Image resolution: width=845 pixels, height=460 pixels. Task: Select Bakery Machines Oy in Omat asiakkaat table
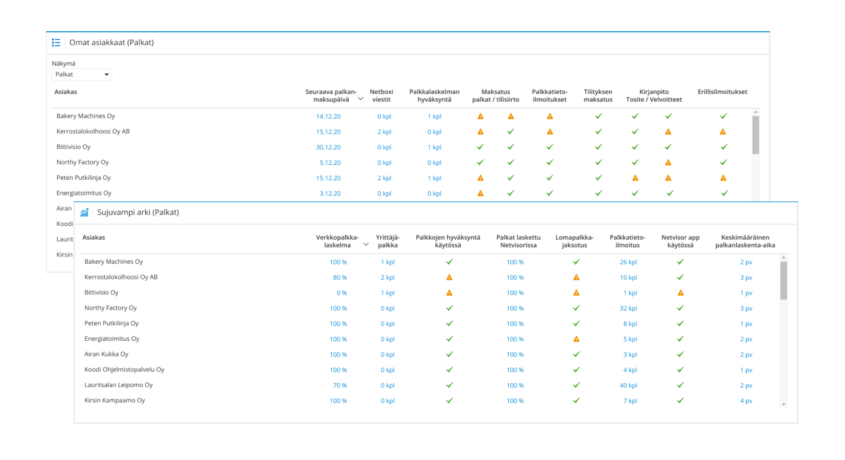click(x=86, y=116)
